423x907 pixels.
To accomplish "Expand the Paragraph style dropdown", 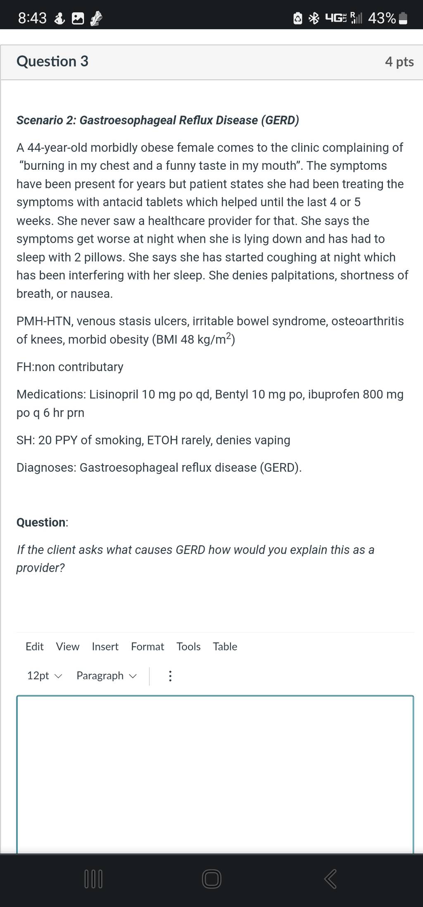I will click(x=106, y=676).
